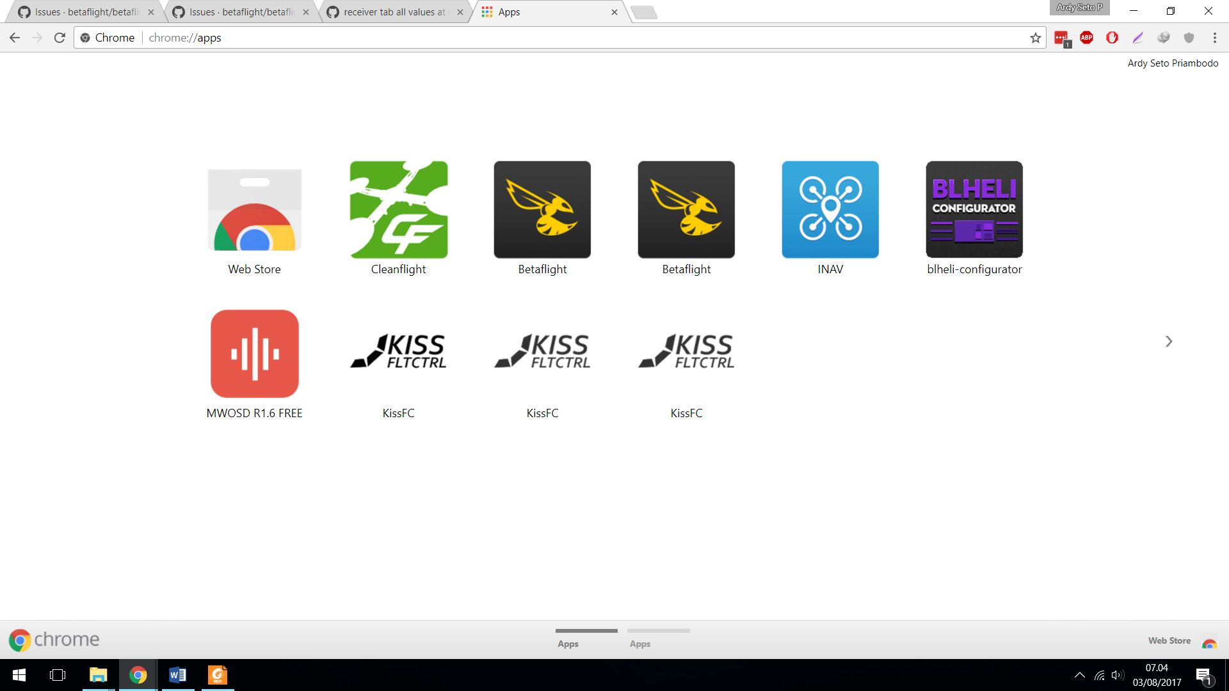
Task: Launch the MWOSD R1.6 FREE app
Action: [x=254, y=363]
